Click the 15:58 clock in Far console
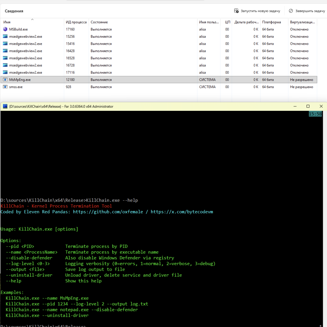The height and width of the screenshot is (327, 327). 315,114
